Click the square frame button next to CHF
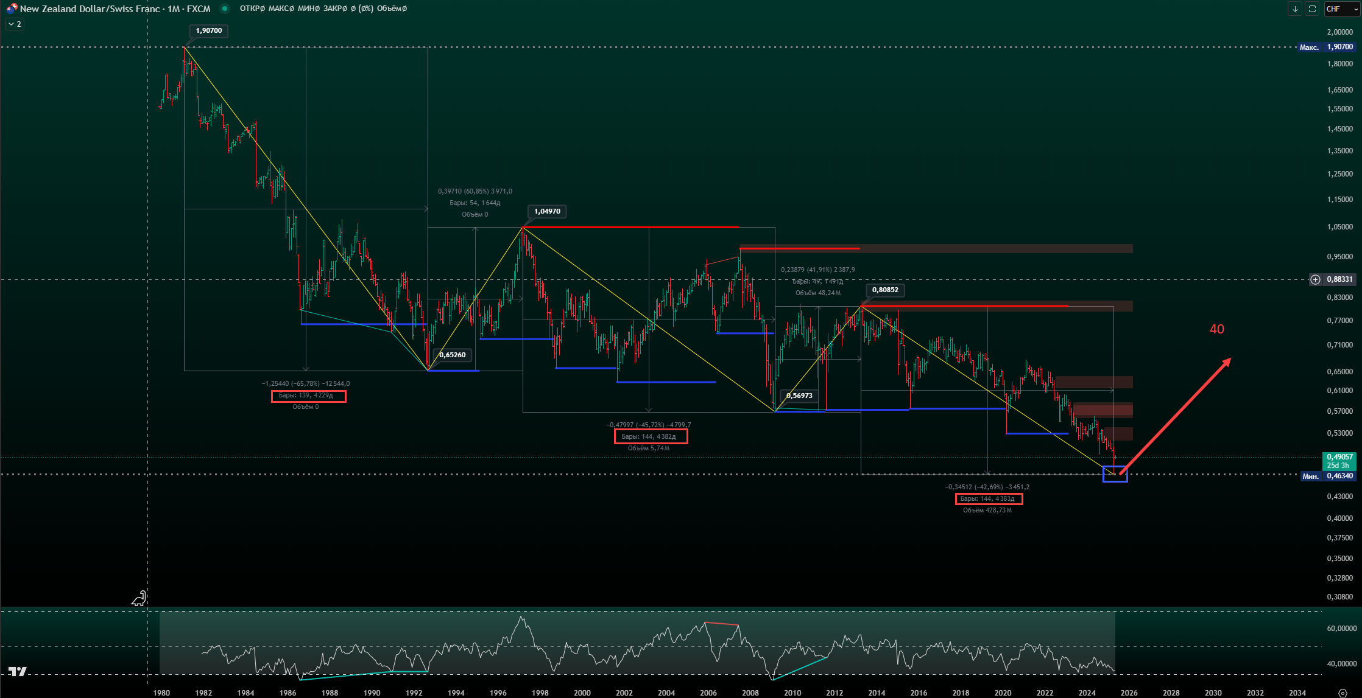Image resolution: width=1362 pixels, height=698 pixels. (x=1311, y=9)
